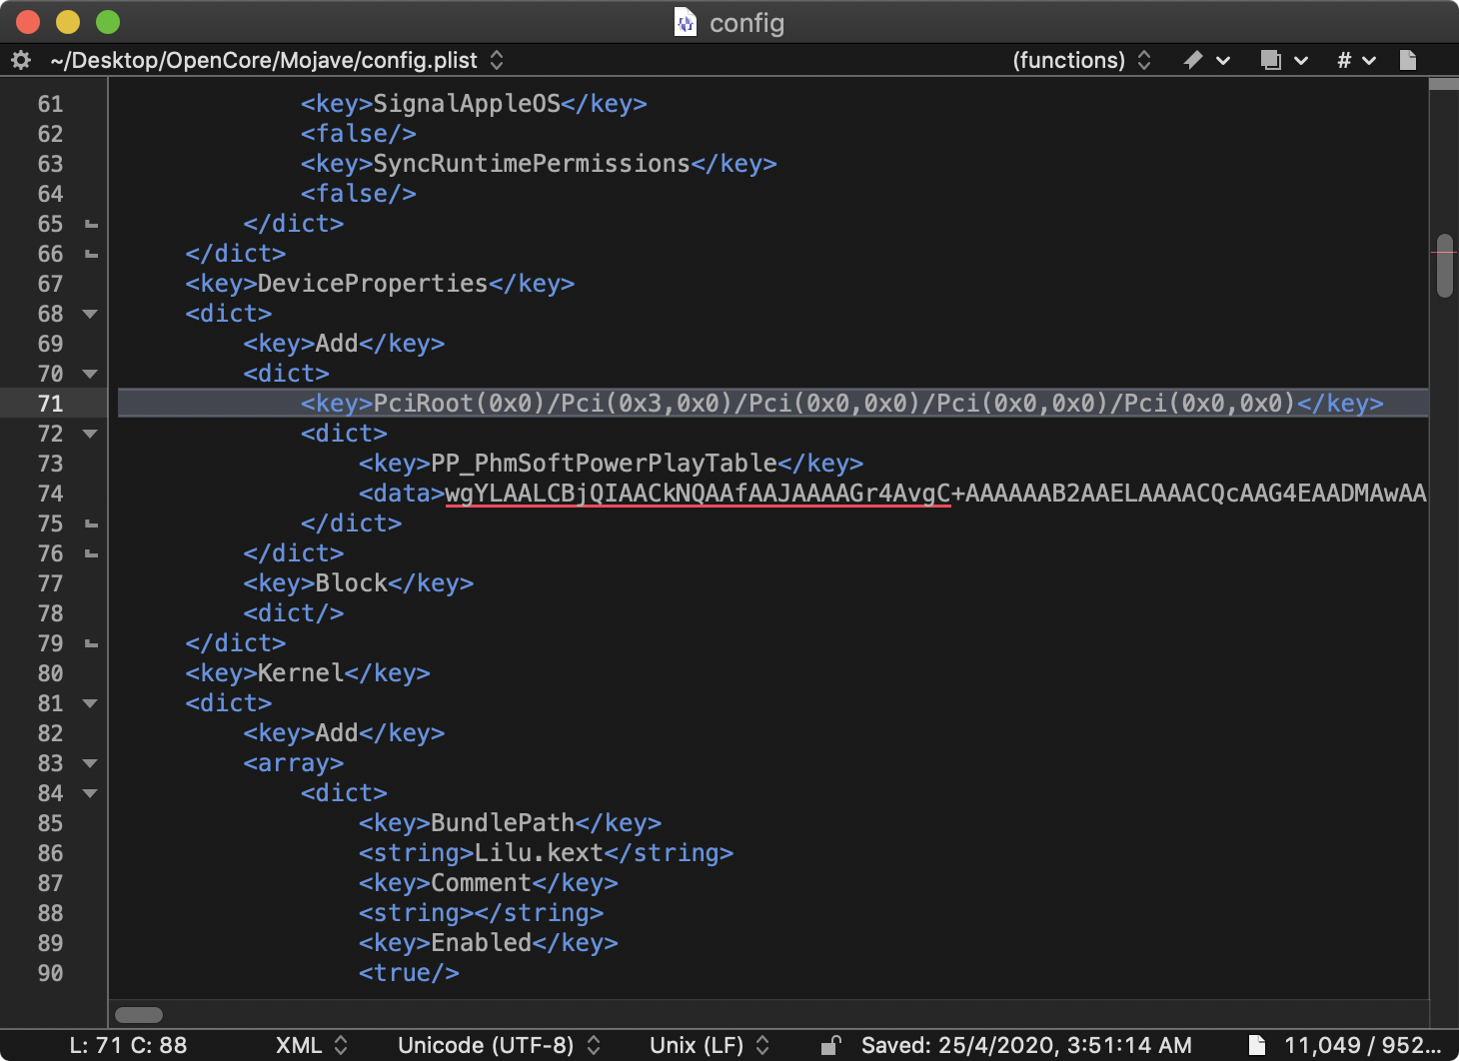
Task: Click the array opening tag
Action: pos(293,763)
